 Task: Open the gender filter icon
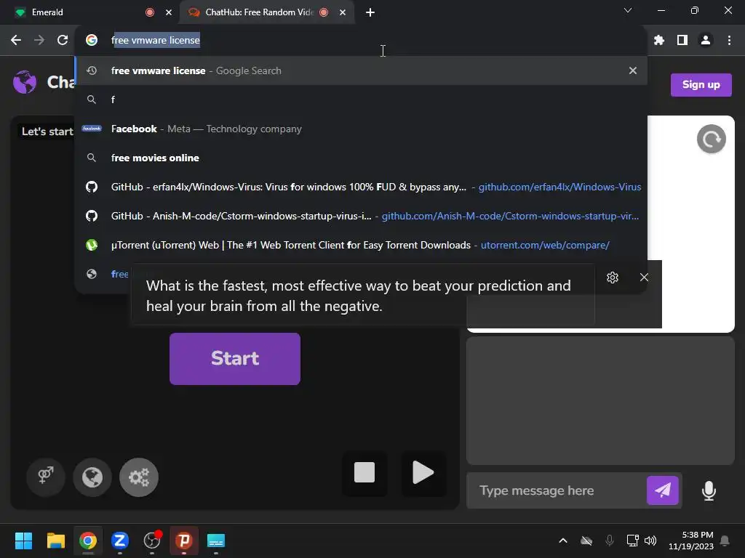(x=46, y=477)
